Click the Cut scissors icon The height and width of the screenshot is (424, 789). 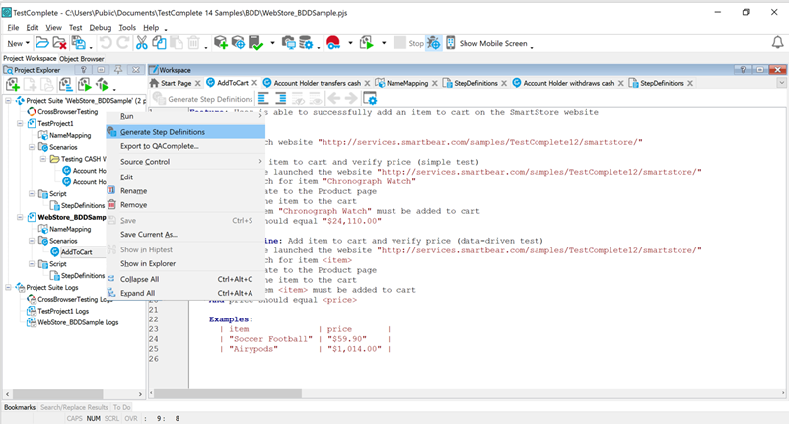[x=142, y=43]
